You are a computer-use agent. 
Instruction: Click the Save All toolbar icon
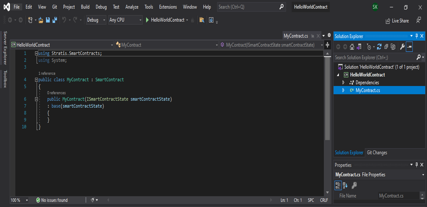coord(54,20)
